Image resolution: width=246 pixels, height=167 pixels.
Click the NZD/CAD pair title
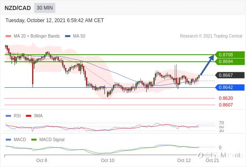[x=18, y=8]
